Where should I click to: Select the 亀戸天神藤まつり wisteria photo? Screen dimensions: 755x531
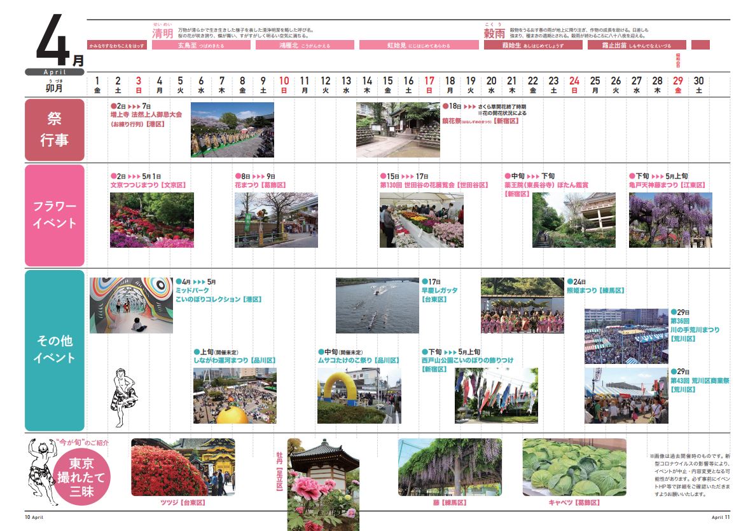(x=670, y=220)
